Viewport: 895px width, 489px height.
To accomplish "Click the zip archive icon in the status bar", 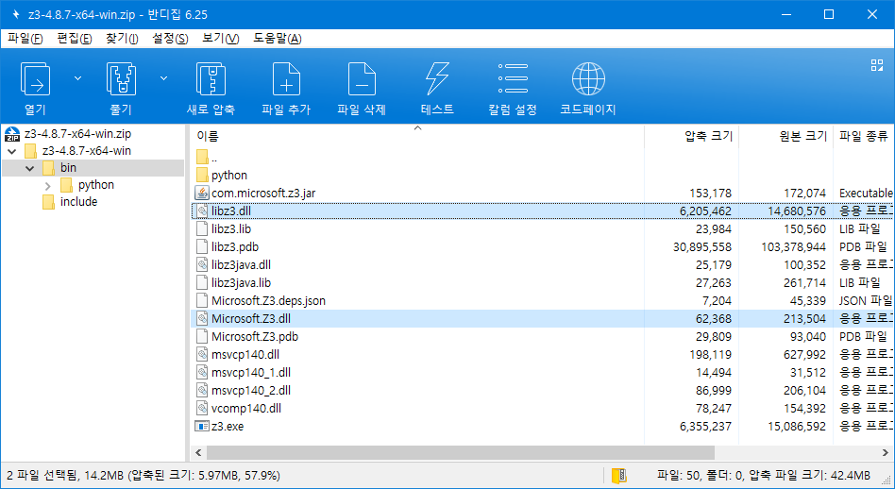I will coord(618,475).
